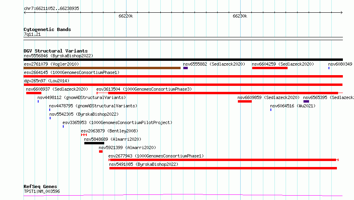Select the red nsv6609859 variant bar
Screen dimensions: 354x200
[x=245, y=101]
